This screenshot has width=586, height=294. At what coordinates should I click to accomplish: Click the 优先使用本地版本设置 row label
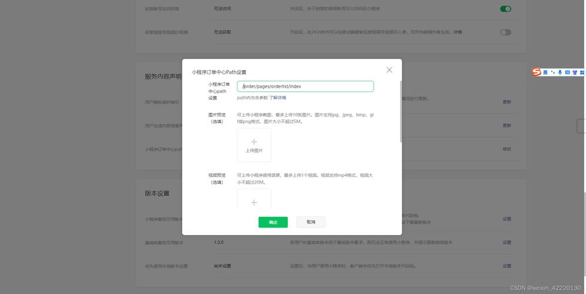[x=166, y=266]
